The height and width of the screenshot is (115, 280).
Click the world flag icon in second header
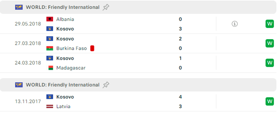point(19,85)
